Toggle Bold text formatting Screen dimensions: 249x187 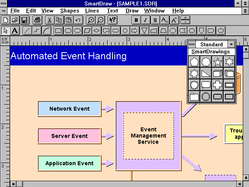(x=136, y=20)
